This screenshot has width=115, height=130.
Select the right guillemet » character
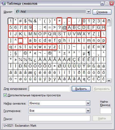point(15,60)
